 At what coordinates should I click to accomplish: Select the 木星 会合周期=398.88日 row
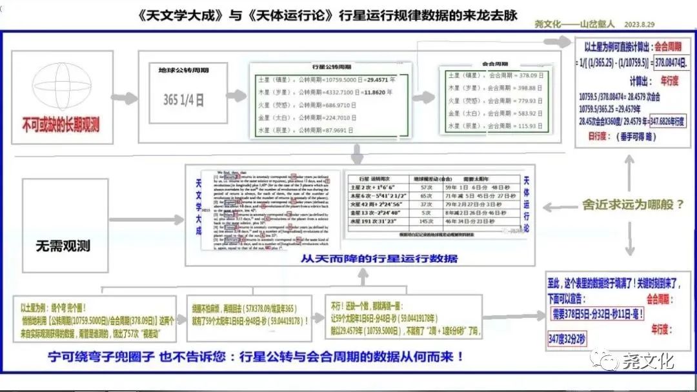496,88
